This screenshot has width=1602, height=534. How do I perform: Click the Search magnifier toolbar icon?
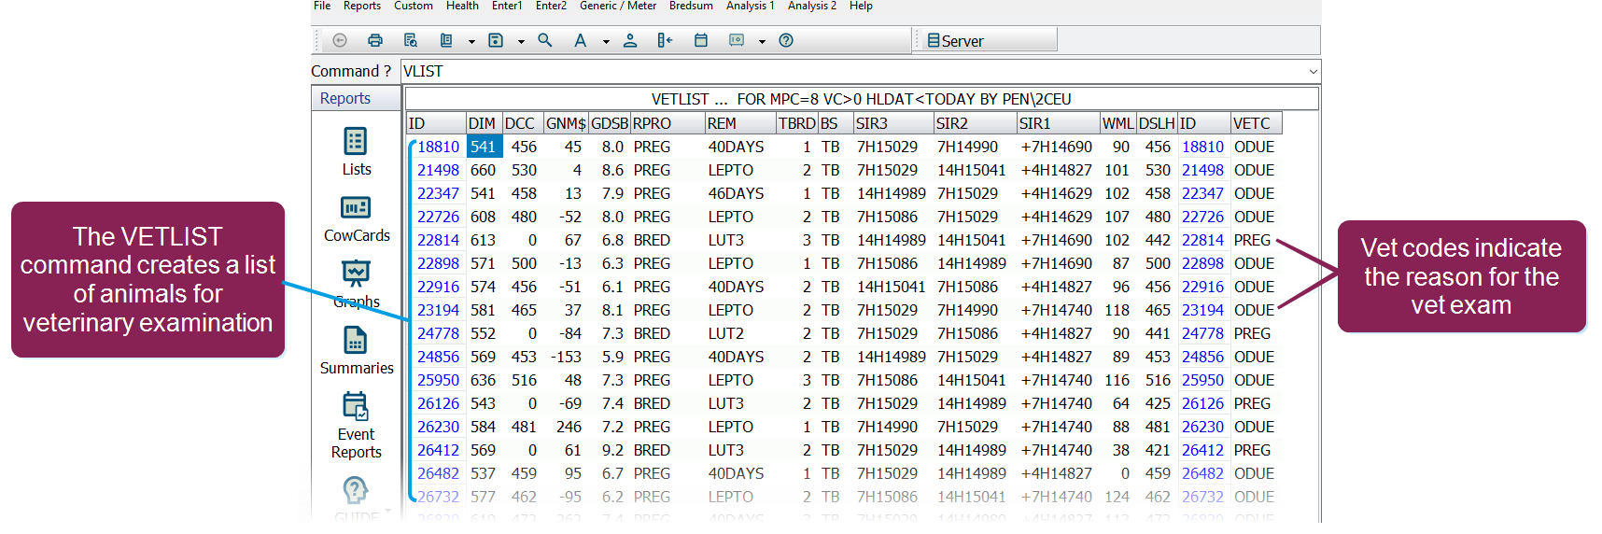(545, 40)
